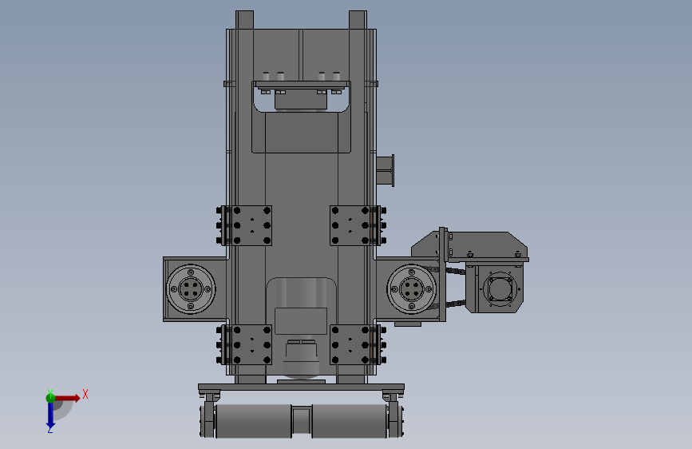Click the blue Z axis of the orientation triad

click(x=50, y=415)
